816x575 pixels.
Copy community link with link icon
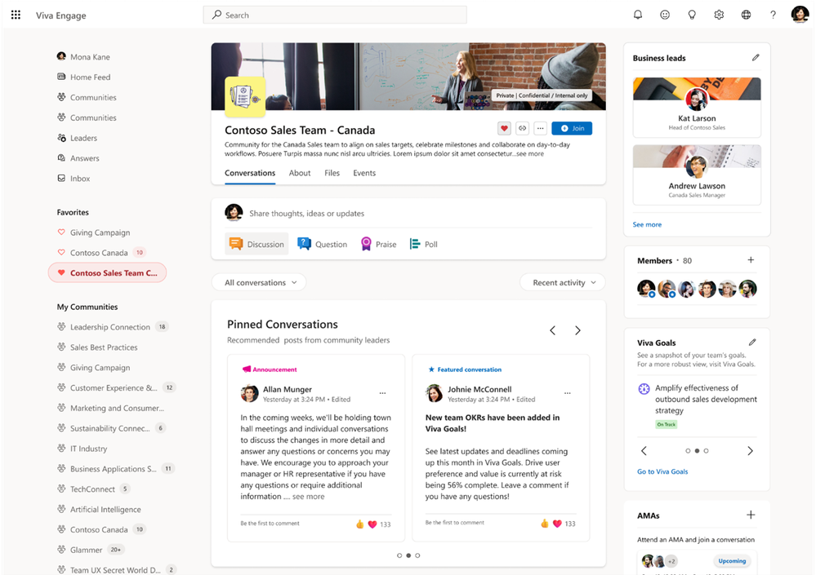522,128
